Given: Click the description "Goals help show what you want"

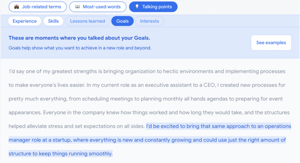Looking at the screenshot, I should coord(80,48).
